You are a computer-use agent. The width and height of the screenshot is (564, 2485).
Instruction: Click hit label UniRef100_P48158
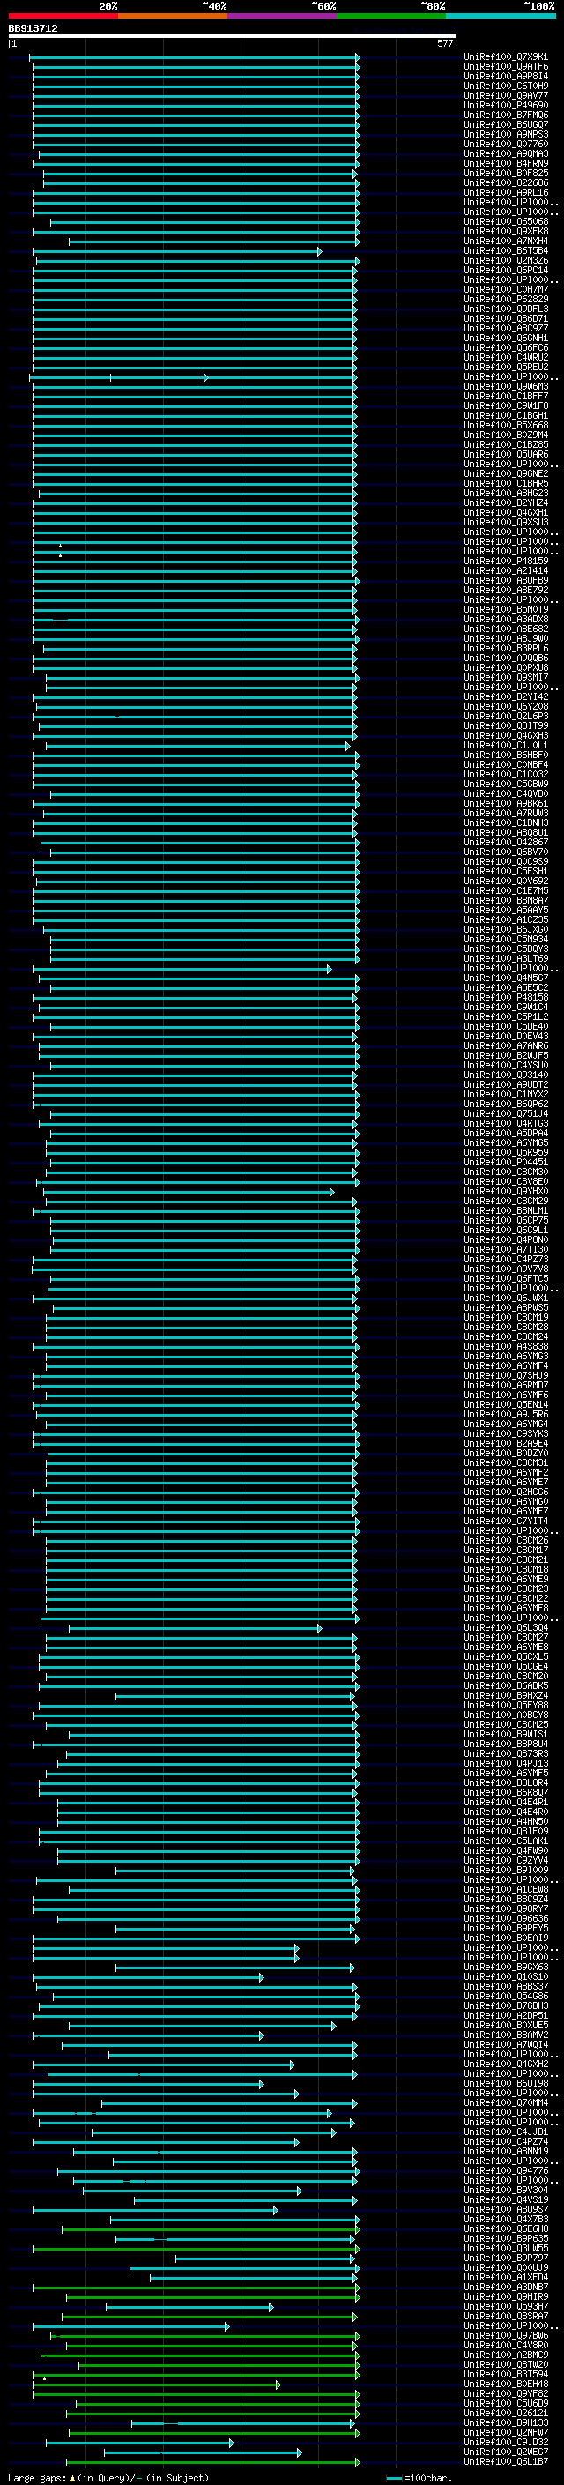coord(506,998)
